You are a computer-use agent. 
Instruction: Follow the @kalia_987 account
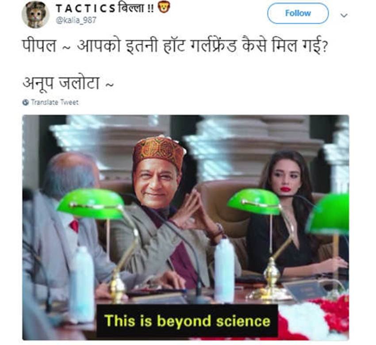tap(298, 13)
